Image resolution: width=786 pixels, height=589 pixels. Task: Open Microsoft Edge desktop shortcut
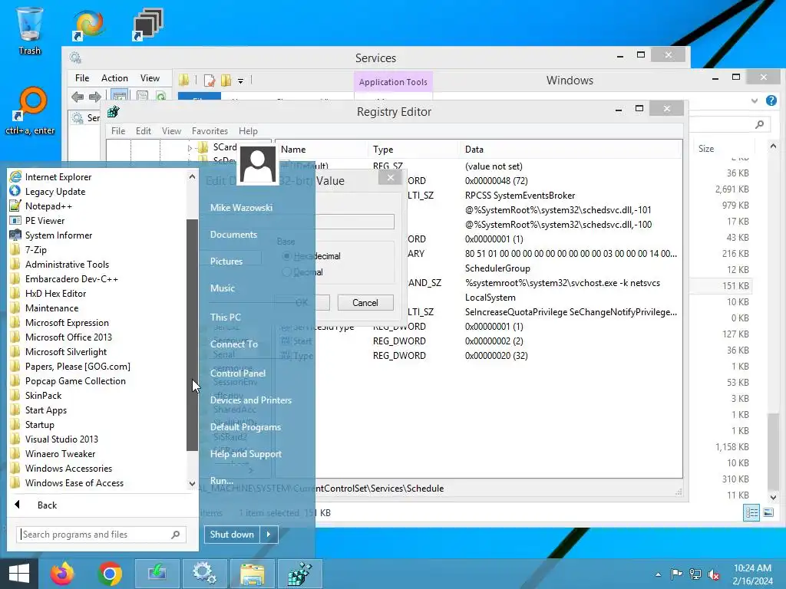pyautogui.click(x=88, y=25)
